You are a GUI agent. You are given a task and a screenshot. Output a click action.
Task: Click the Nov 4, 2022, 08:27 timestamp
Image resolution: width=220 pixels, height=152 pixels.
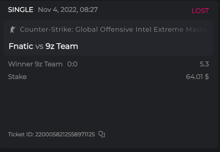point(68,10)
